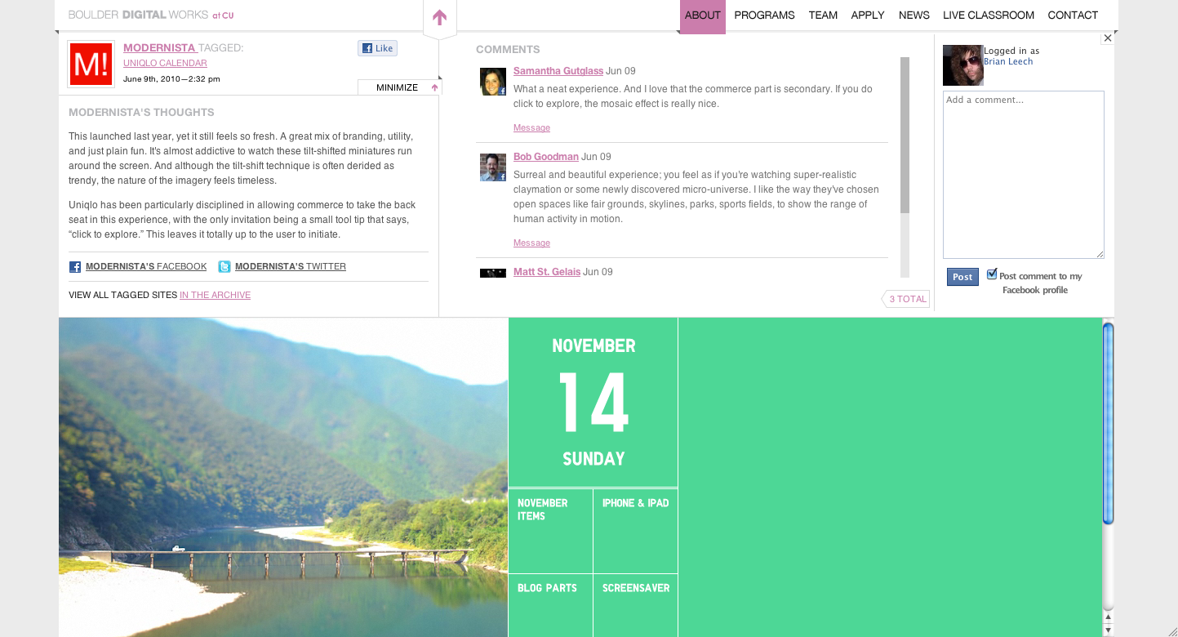Click the comments list scrollbar thumb
This screenshot has width=1178, height=637.
point(905,135)
